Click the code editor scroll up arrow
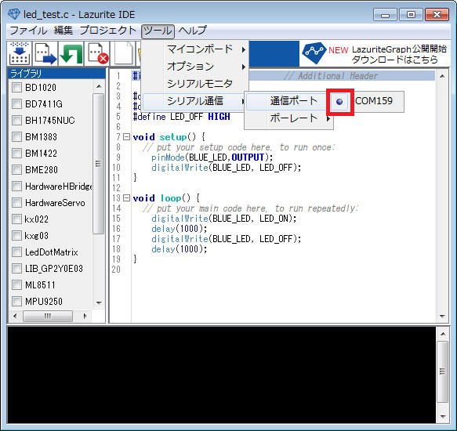This screenshot has height=431, width=457. tap(442, 76)
